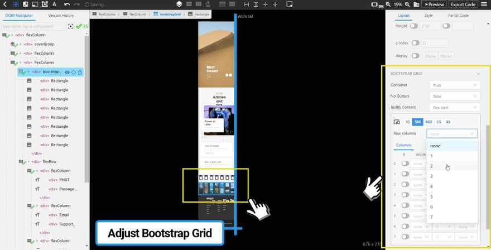
Task: Click the zoom out magnifier
Action: (x=387, y=4)
